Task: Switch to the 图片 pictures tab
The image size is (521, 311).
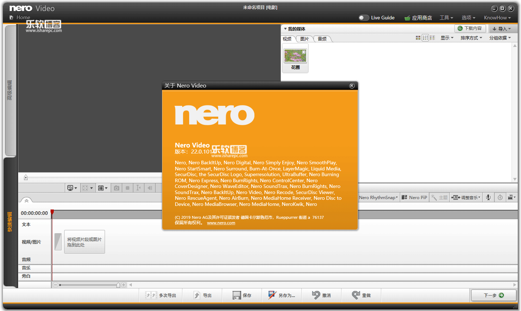Action: tap(305, 39)
